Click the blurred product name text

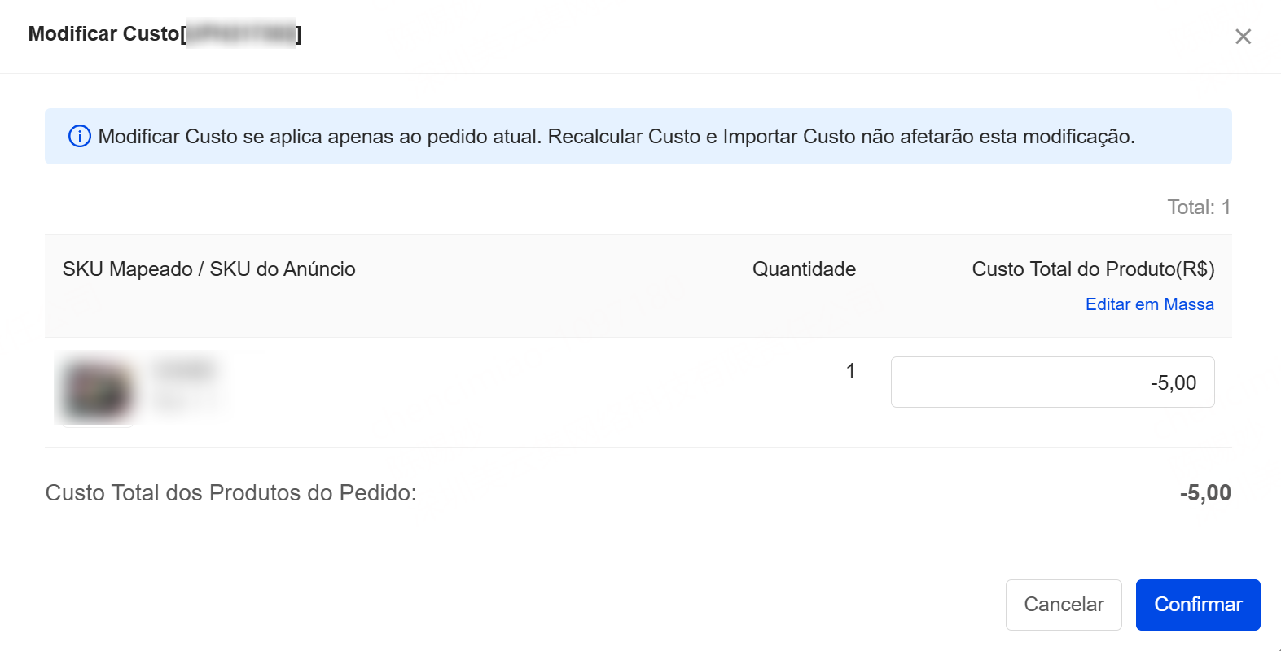pyautogui.click(x=186, y=371)
